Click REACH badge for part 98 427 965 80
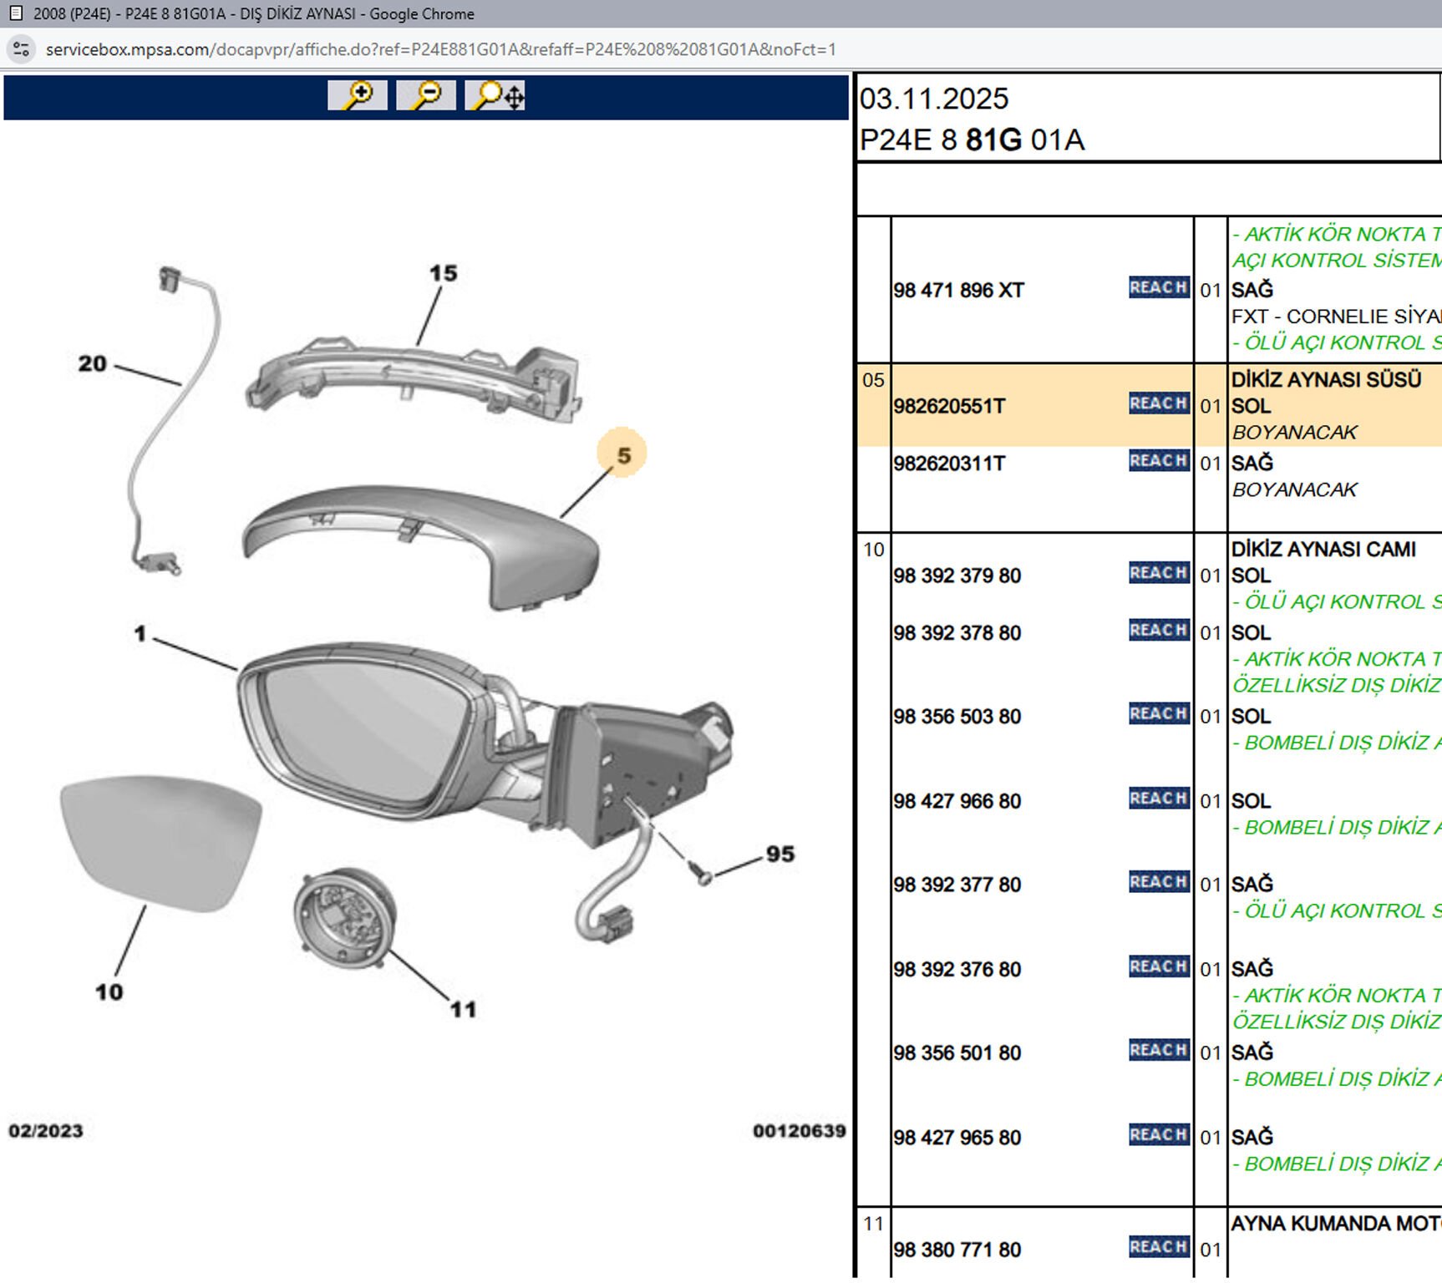Viewport: 1442px width, 1283px height. 1159,1135
